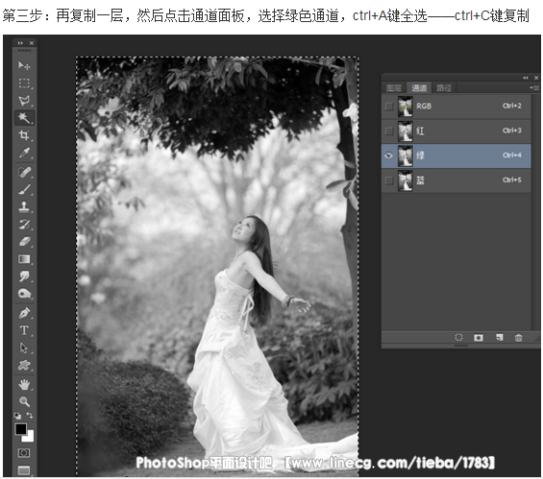Click the foreground black color swatch

pos(20,429)
